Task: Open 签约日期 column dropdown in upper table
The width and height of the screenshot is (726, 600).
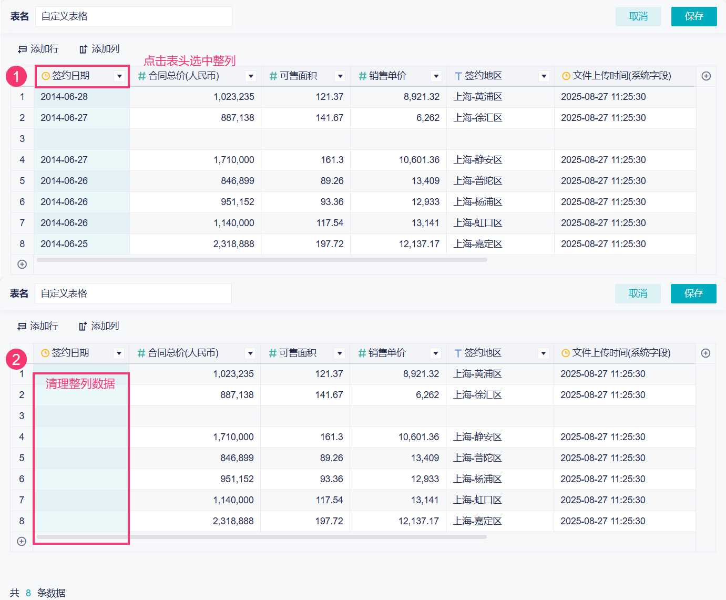Action: (x=120, y=76)
